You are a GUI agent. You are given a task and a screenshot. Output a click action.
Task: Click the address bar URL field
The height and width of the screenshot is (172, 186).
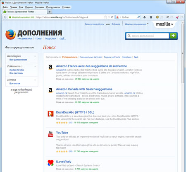(69, 17)
